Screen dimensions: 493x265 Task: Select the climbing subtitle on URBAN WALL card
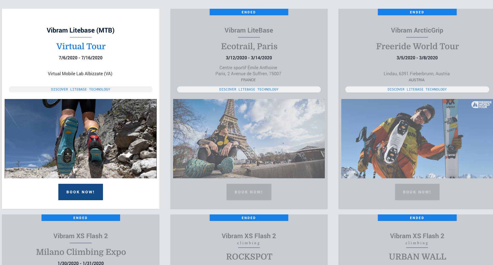click(417, 243)
